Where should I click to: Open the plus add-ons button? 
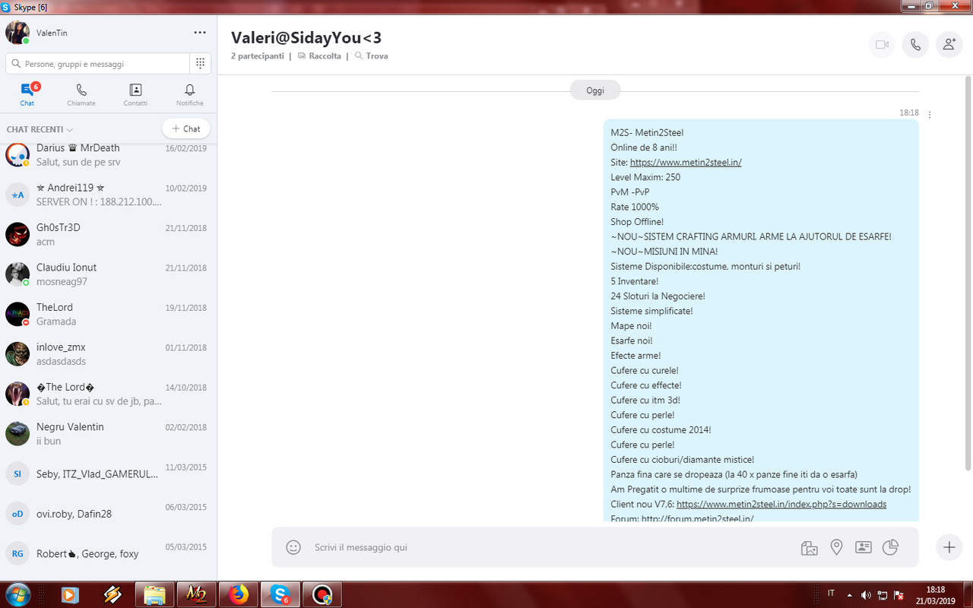(x=949, y=547)
